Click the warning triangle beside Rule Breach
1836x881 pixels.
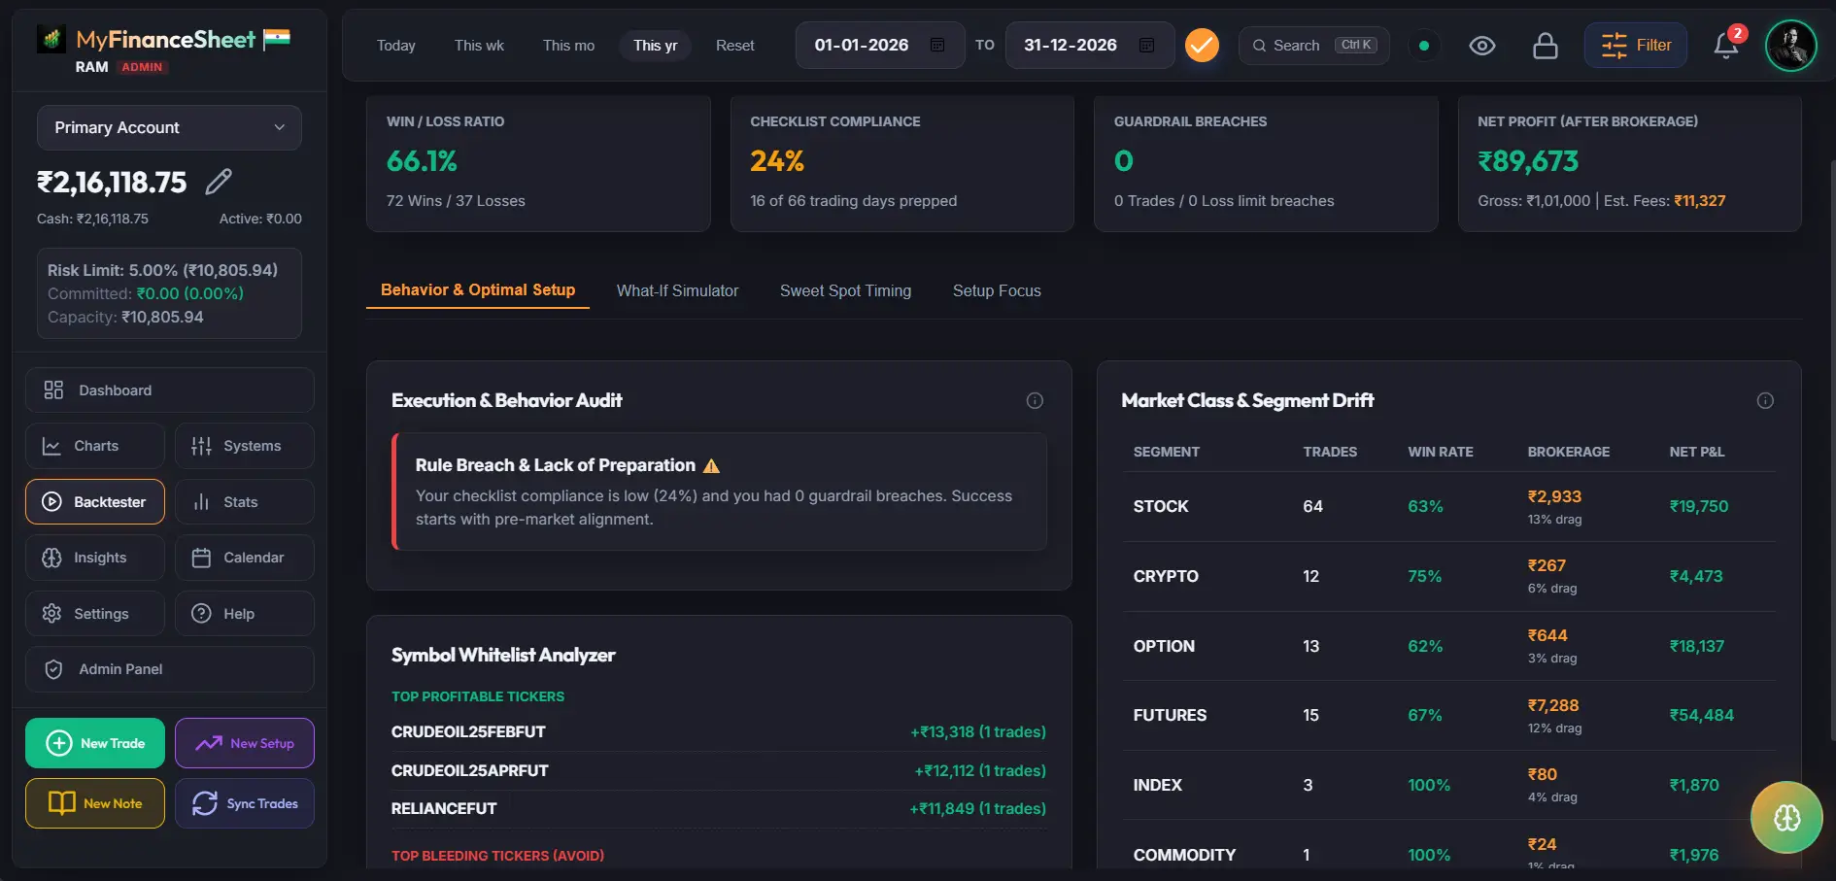[x=711, y=465]
